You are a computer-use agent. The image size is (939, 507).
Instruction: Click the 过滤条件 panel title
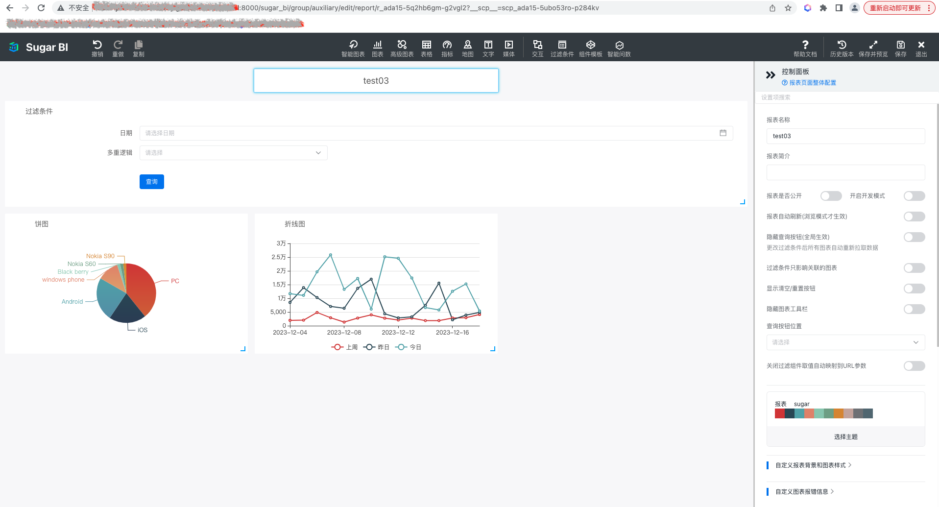click(39, 111)
